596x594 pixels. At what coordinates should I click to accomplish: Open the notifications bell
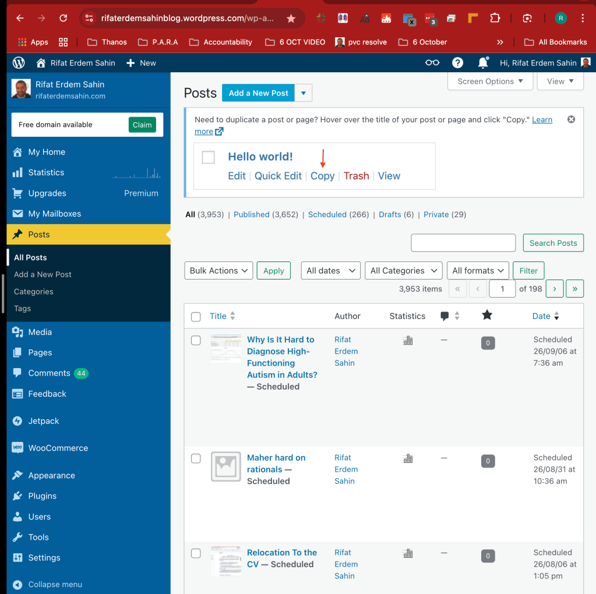coord(483,62)
